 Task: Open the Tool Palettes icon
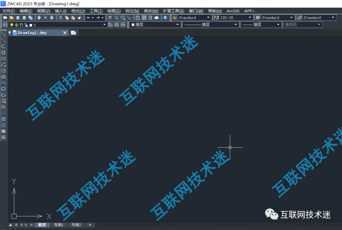[150, 18]
